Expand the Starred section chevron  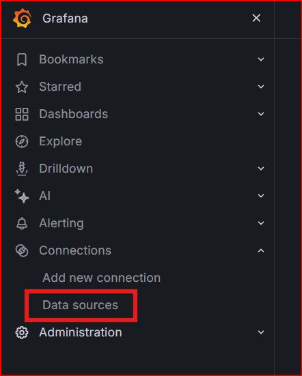(261, 87)
